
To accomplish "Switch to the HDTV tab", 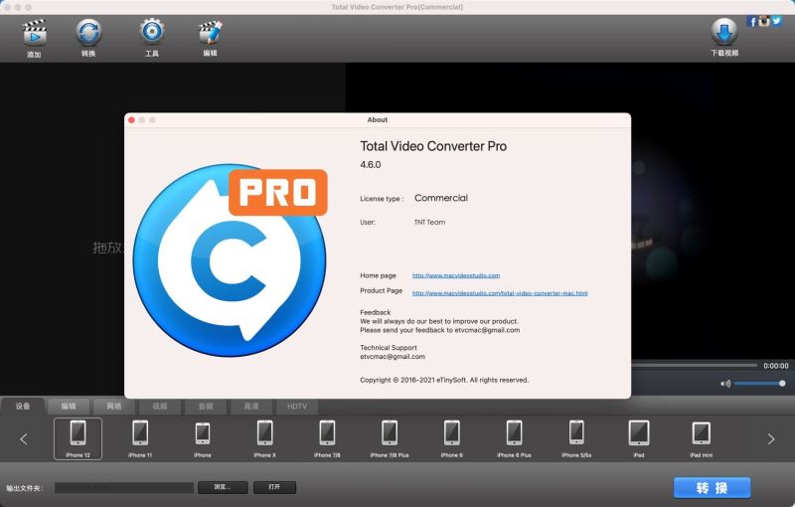I will pyautogui.click(x=296, y=407).
